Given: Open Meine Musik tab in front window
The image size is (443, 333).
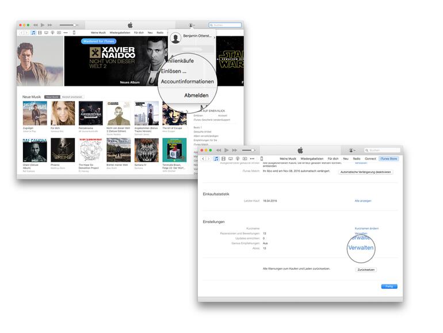Looking at the screenshot, I should (x=288, y=158).
